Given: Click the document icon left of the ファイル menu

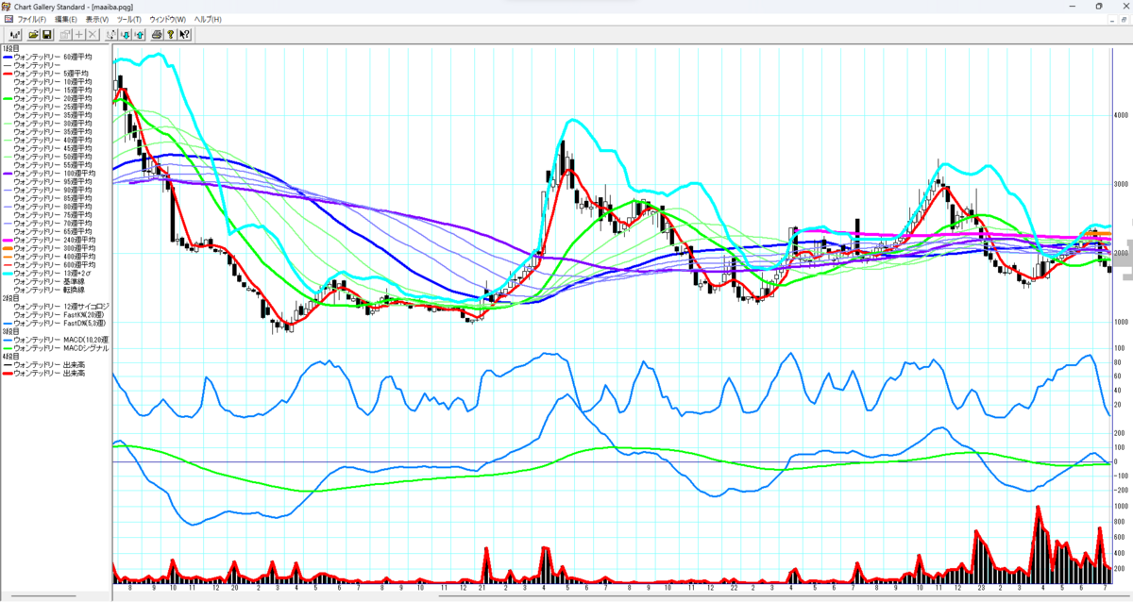Looking at the screenshot, I should [8, 19].
